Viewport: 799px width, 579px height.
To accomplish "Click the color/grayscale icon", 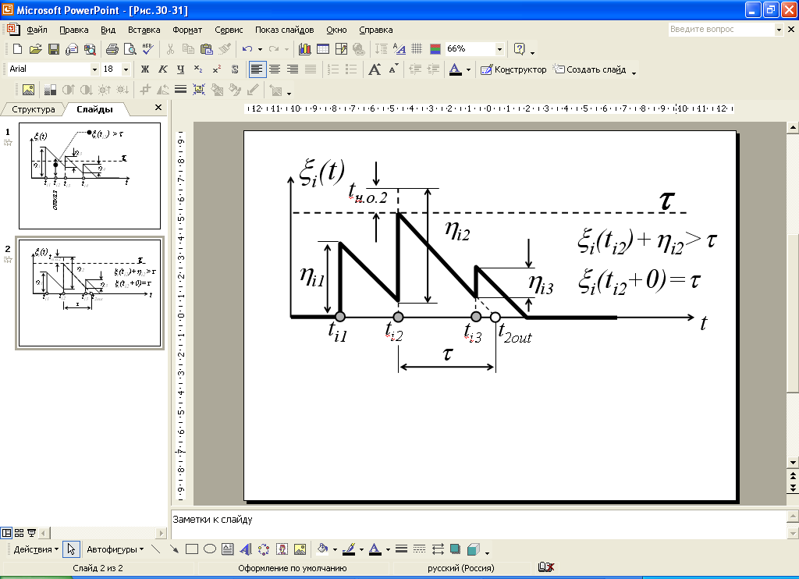I will coord(435,49).
